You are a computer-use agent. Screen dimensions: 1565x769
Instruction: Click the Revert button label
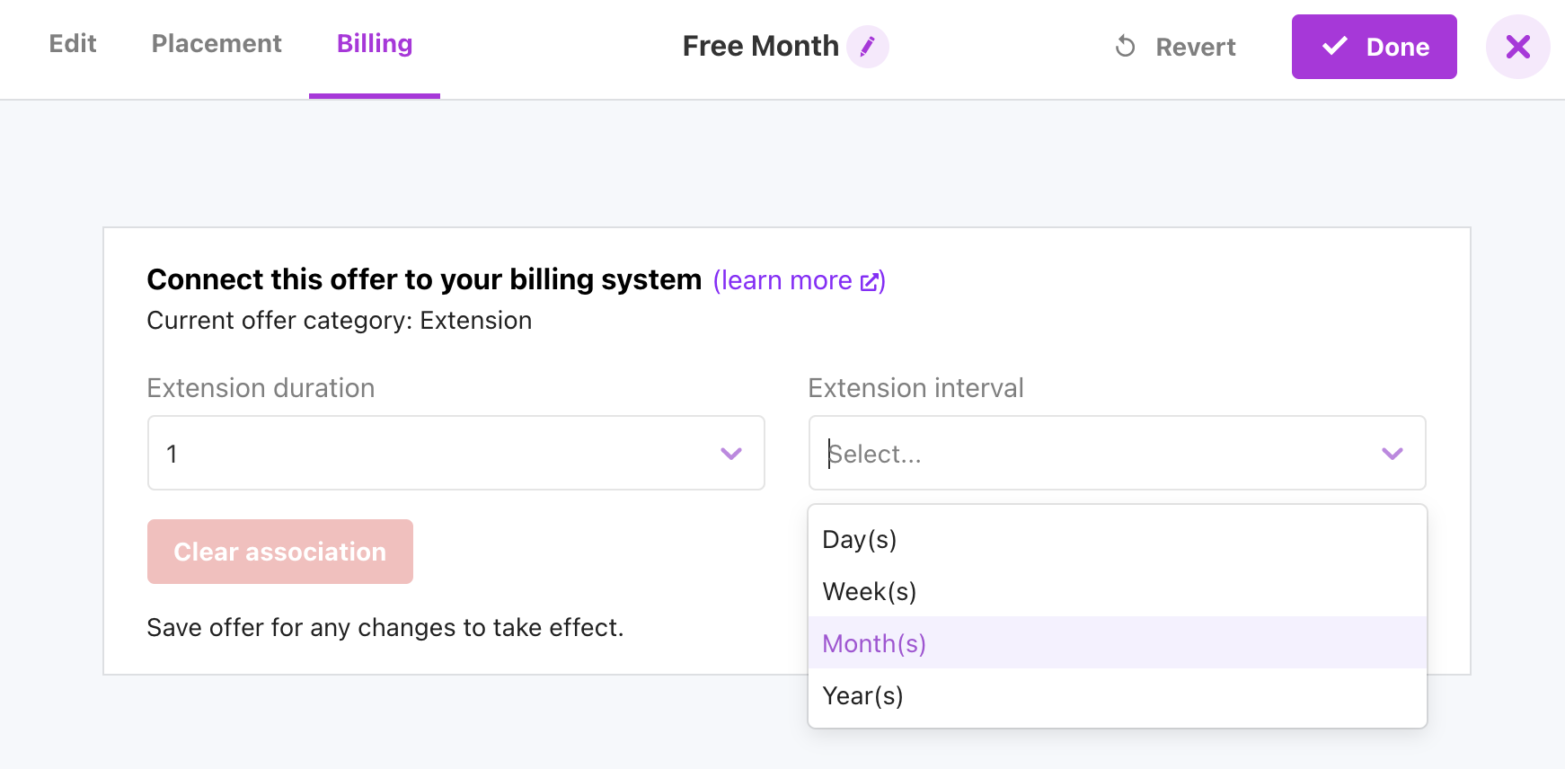(1196, 47)
